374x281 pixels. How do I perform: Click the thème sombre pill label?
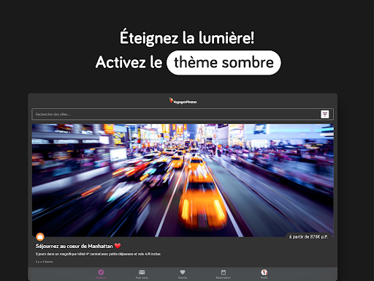pos(224,63)
